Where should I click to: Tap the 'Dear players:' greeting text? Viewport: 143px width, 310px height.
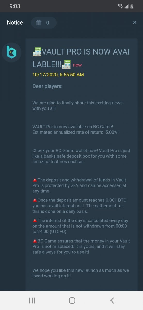coord(47,86)
